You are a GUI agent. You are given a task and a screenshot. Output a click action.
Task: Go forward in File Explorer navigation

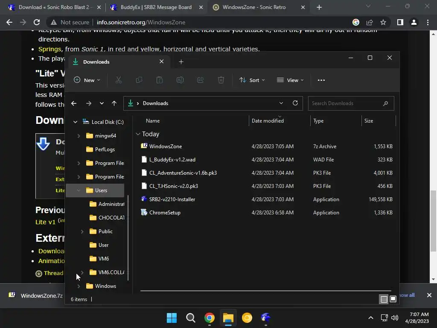pyautogui.click(x=89, y=103)
